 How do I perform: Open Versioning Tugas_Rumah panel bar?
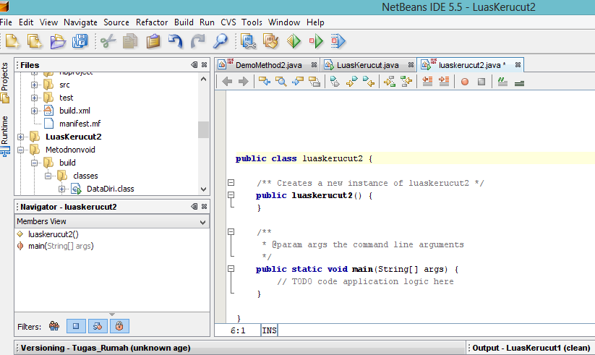[x=240, y=348]
